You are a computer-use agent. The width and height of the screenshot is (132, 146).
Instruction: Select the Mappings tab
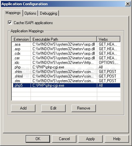tap(13, 13)
